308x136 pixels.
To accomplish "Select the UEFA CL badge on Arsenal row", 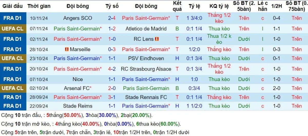I will coord(12,88).
